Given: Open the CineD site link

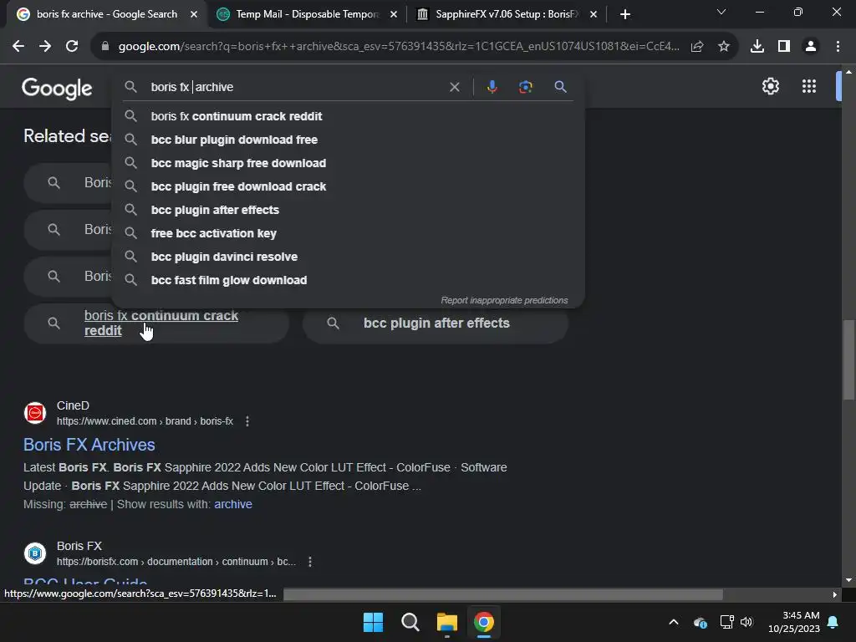Looking at the screenshot, I should click(x=145, y=421).
